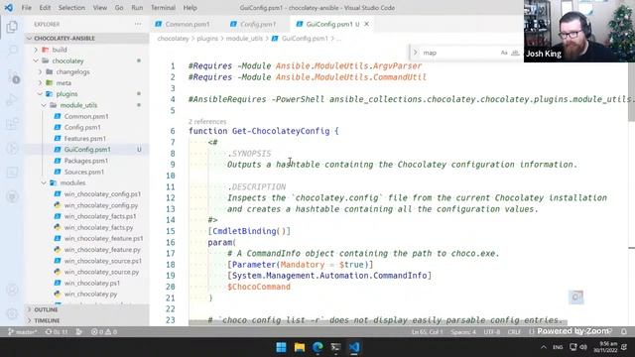Image resolution: width=635 pixels, height=357 pixels.
Task: Open the Run menu
Action: (137, 8)
